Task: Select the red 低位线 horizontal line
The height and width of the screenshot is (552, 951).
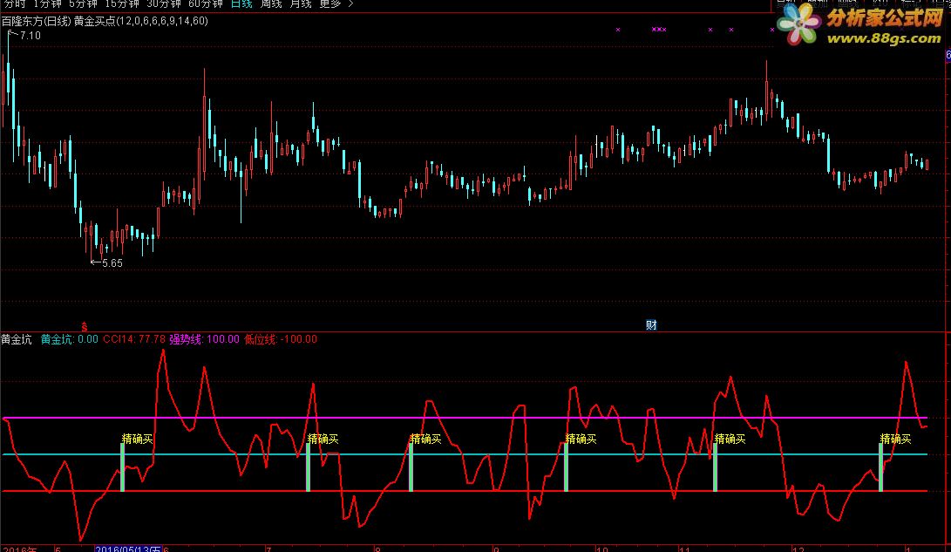Action: pyautogui.click(x=465, y=491)
